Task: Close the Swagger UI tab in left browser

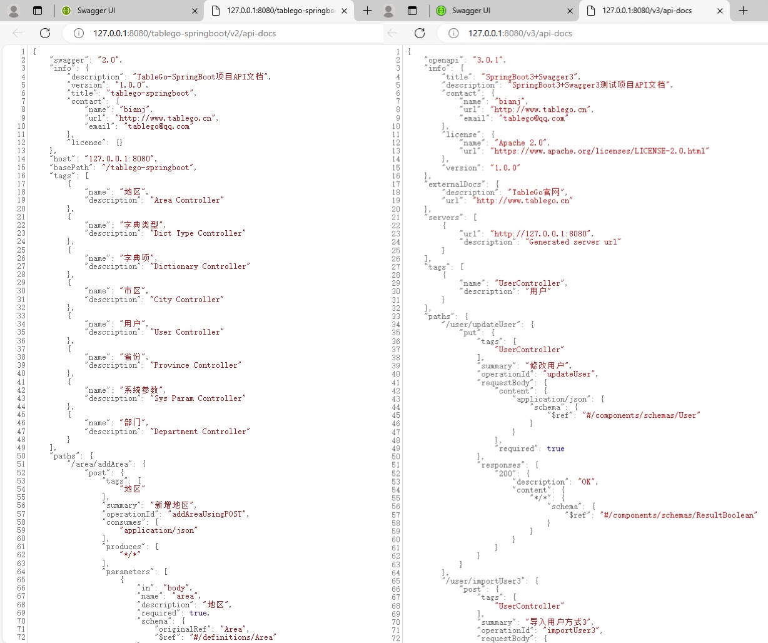Action: [195, 11]
